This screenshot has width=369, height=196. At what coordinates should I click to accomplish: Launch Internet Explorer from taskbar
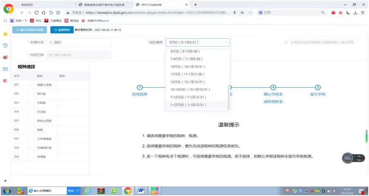click(88, 191)
